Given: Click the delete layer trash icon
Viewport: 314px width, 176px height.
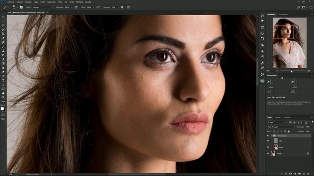Looking at the screenshot, I should 308,174.
